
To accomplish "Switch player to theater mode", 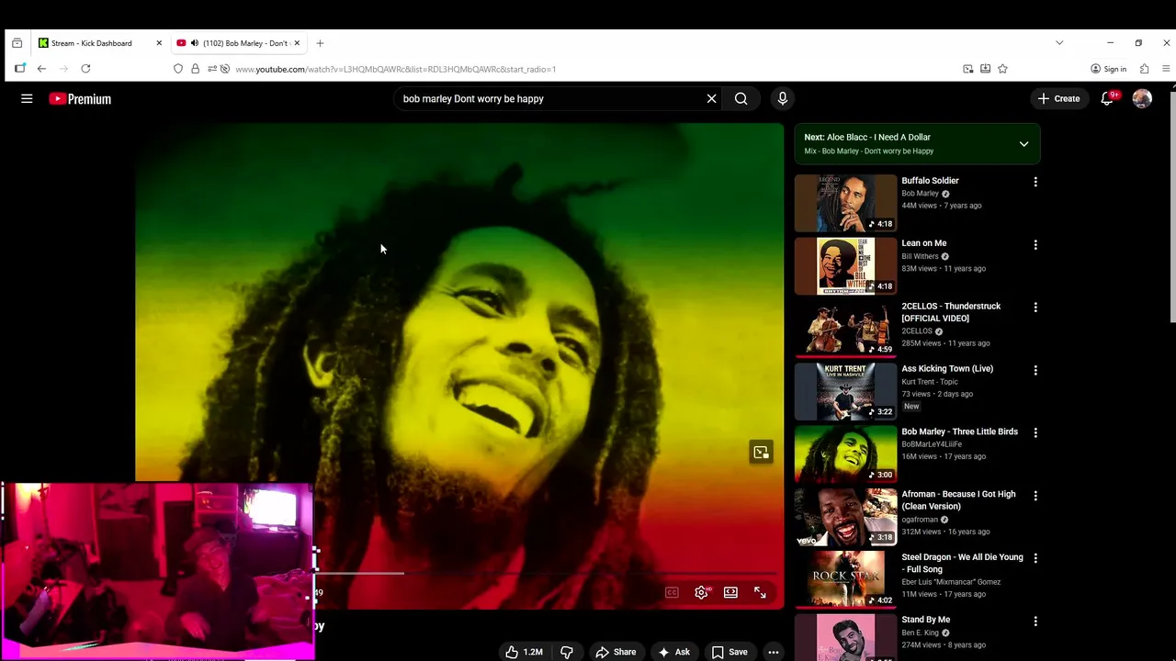I will coord(730,592).
